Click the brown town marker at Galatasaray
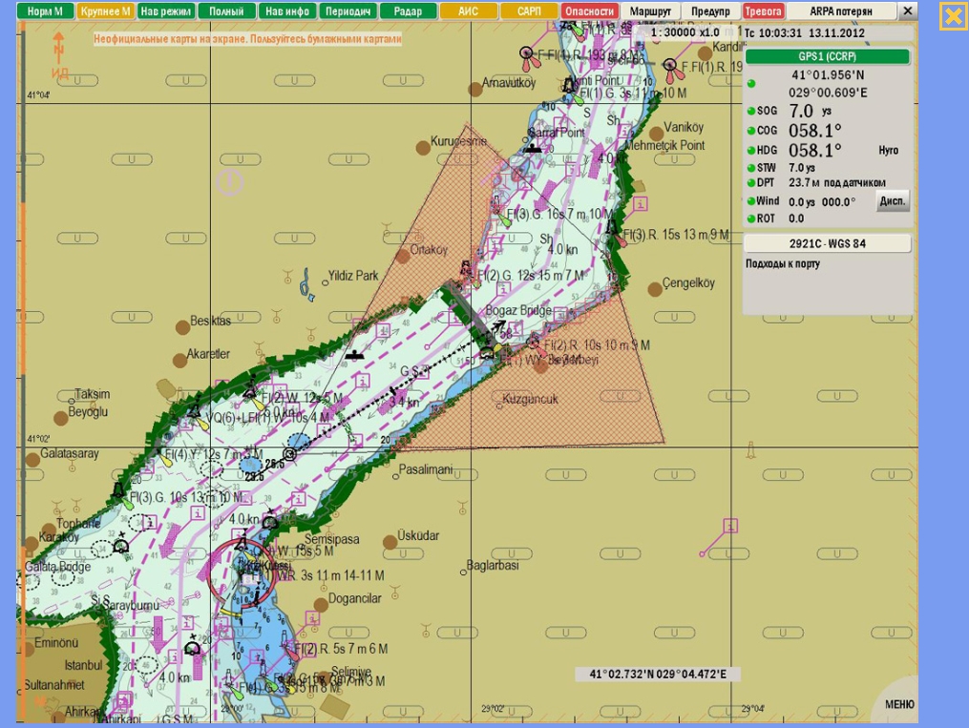The height and width of the screenshot is (728, 969). pos(32,459)
